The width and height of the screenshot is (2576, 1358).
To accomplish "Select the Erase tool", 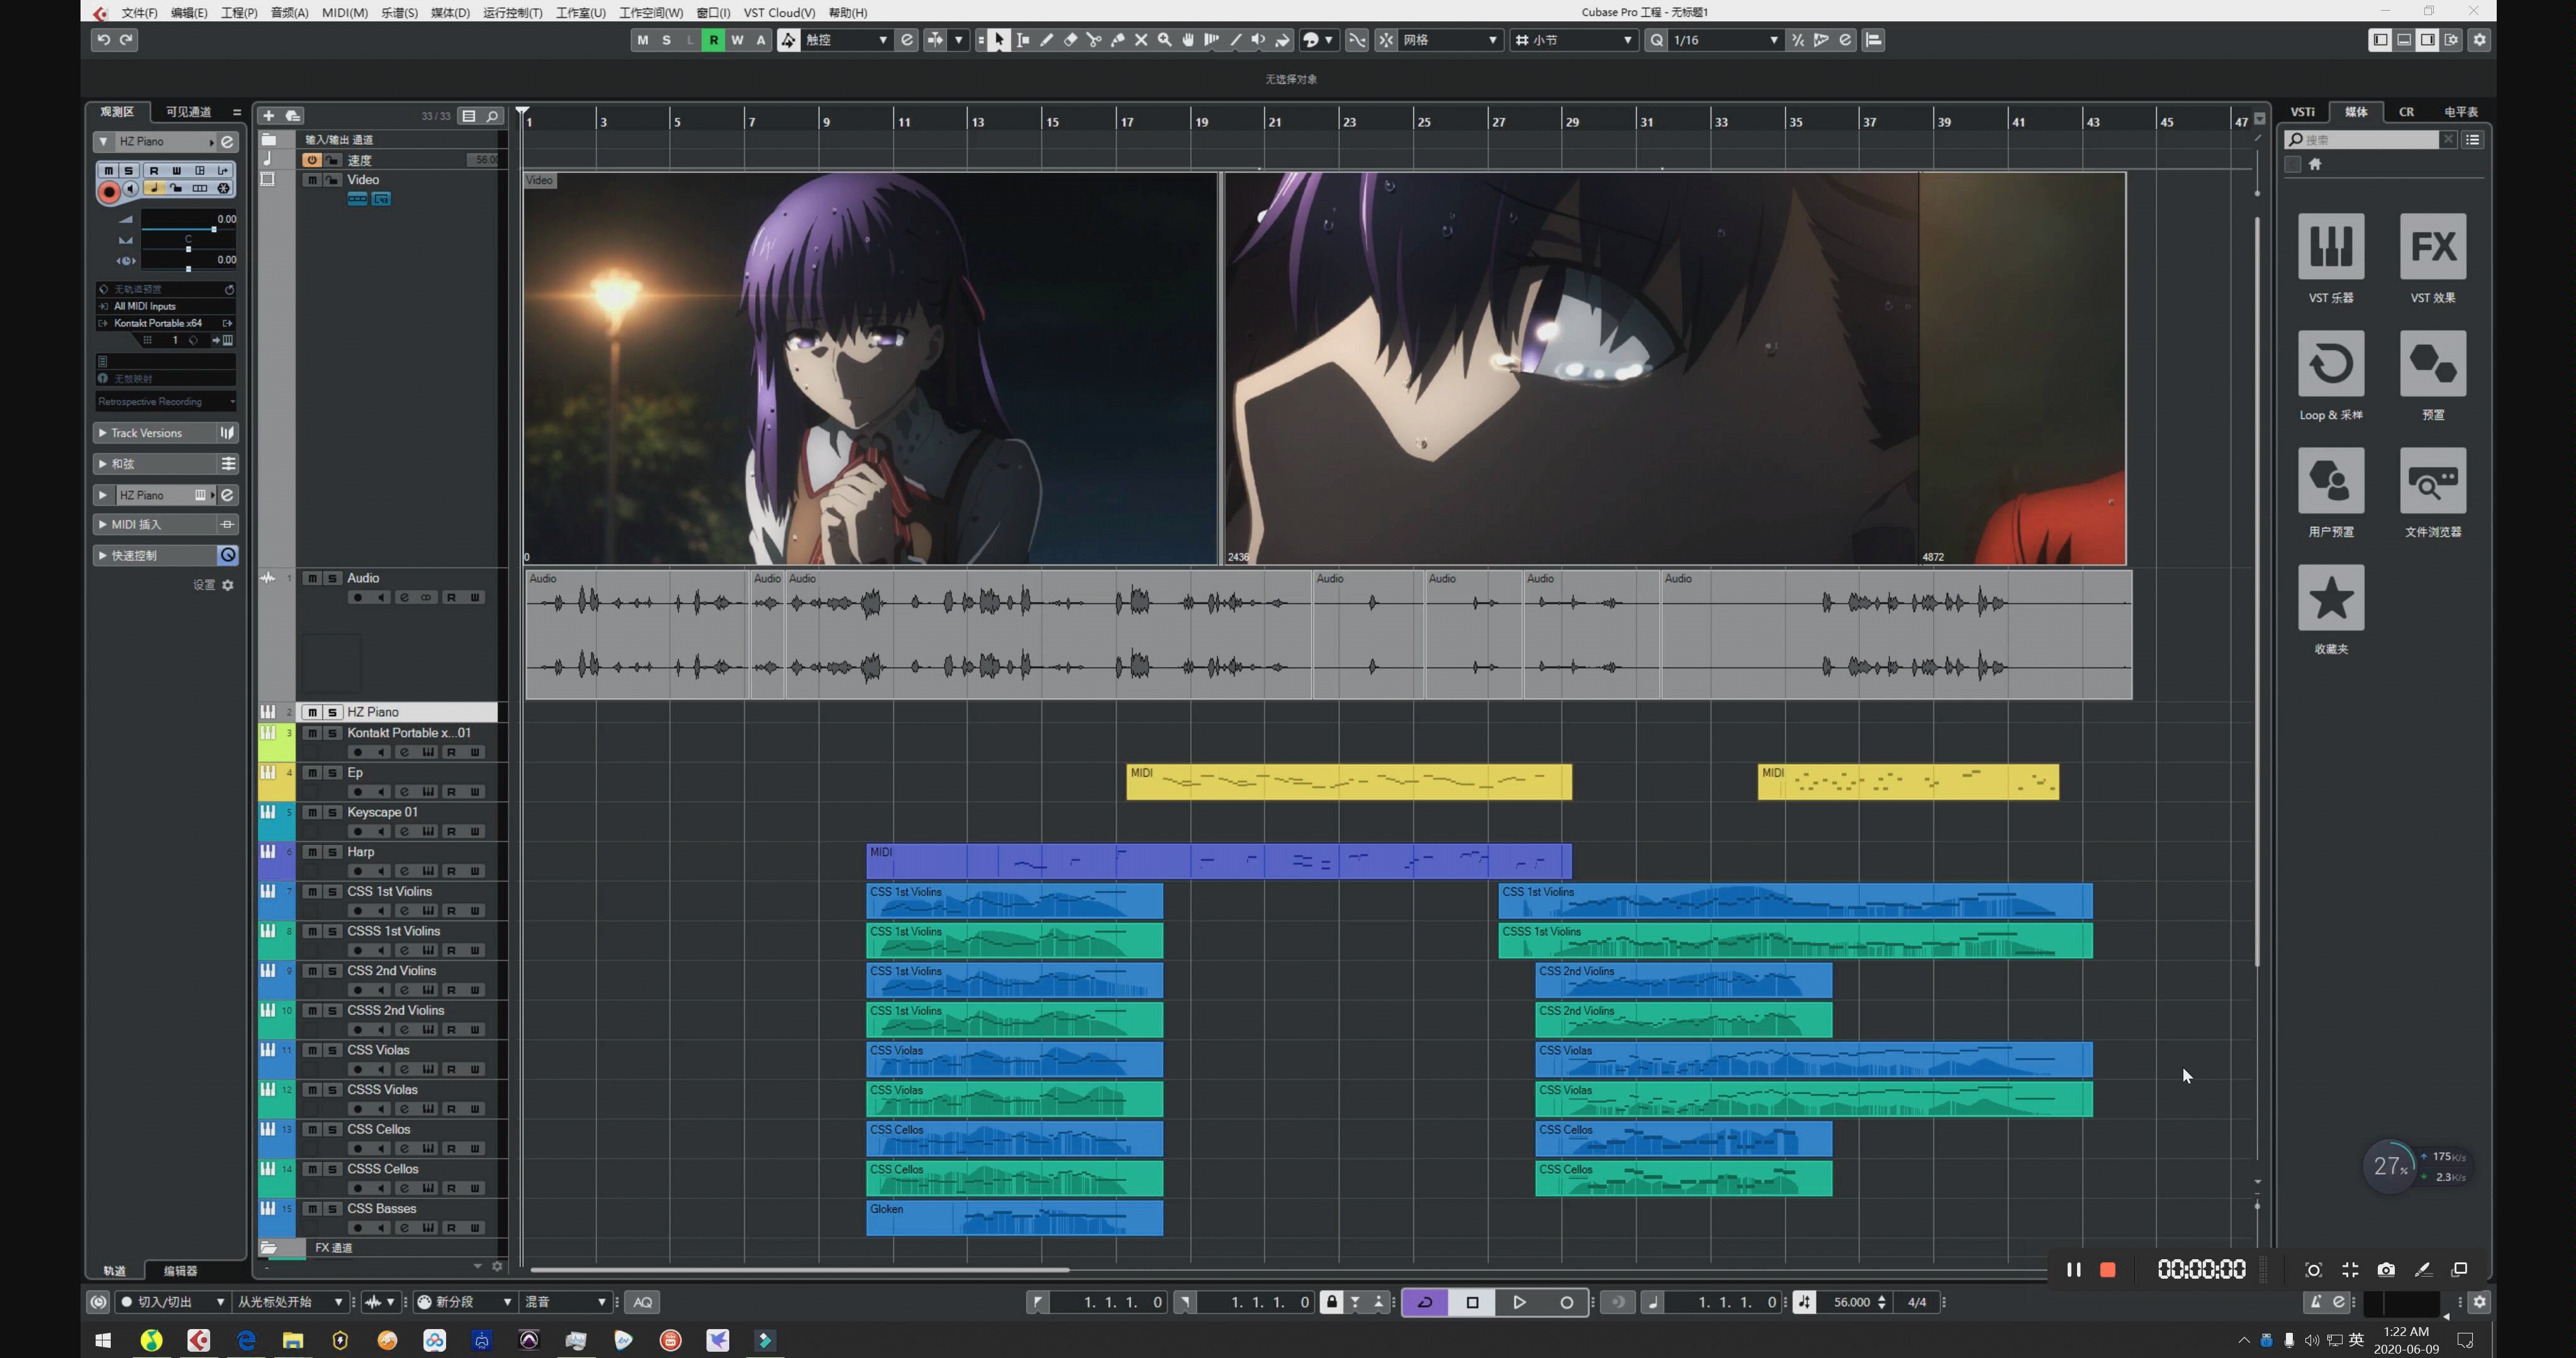I will pyautogui.click(x=1070, y=40).
